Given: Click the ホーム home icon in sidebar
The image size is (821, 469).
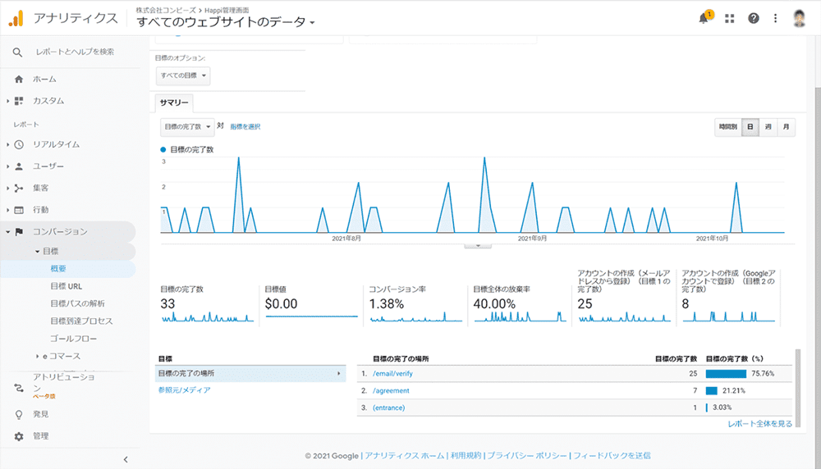Looking at the screenshot, I should pyautogui.click(x=19, y=80).
